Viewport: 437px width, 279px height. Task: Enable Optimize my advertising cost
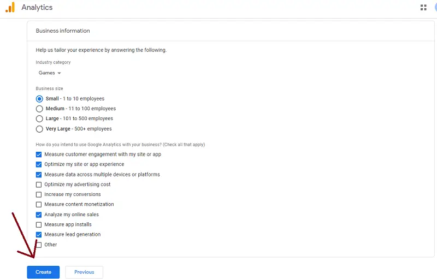coord(39,185)
